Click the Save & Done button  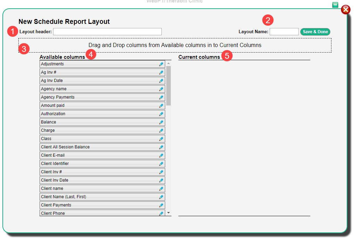click(x=315, y=32)
